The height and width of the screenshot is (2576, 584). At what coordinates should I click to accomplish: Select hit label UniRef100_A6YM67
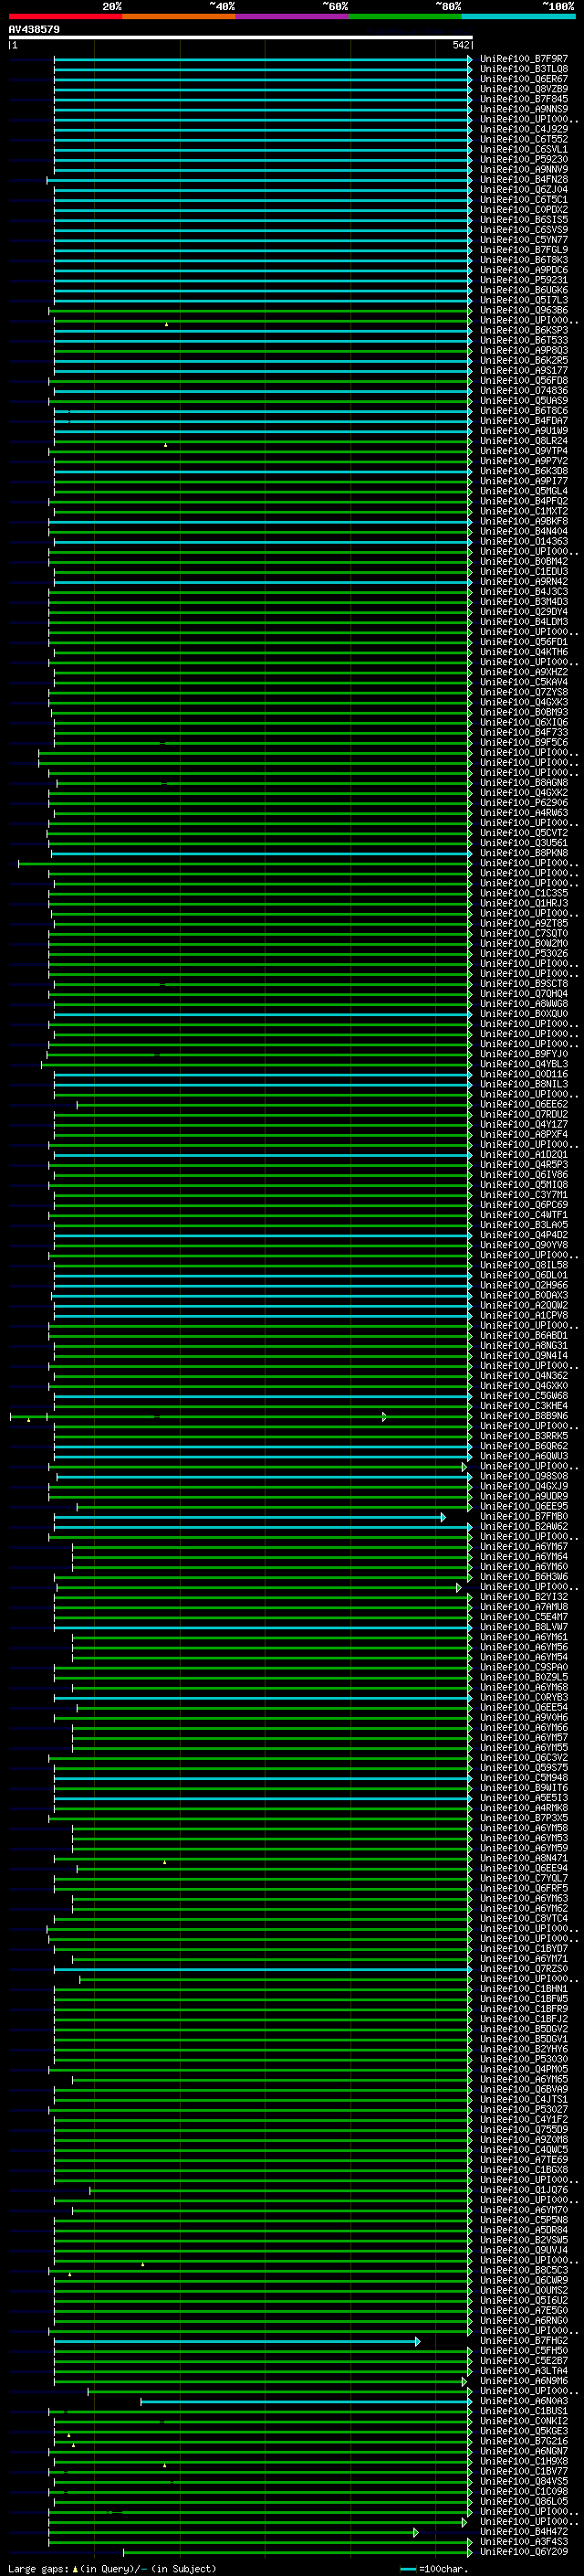tap(524, 1547)
